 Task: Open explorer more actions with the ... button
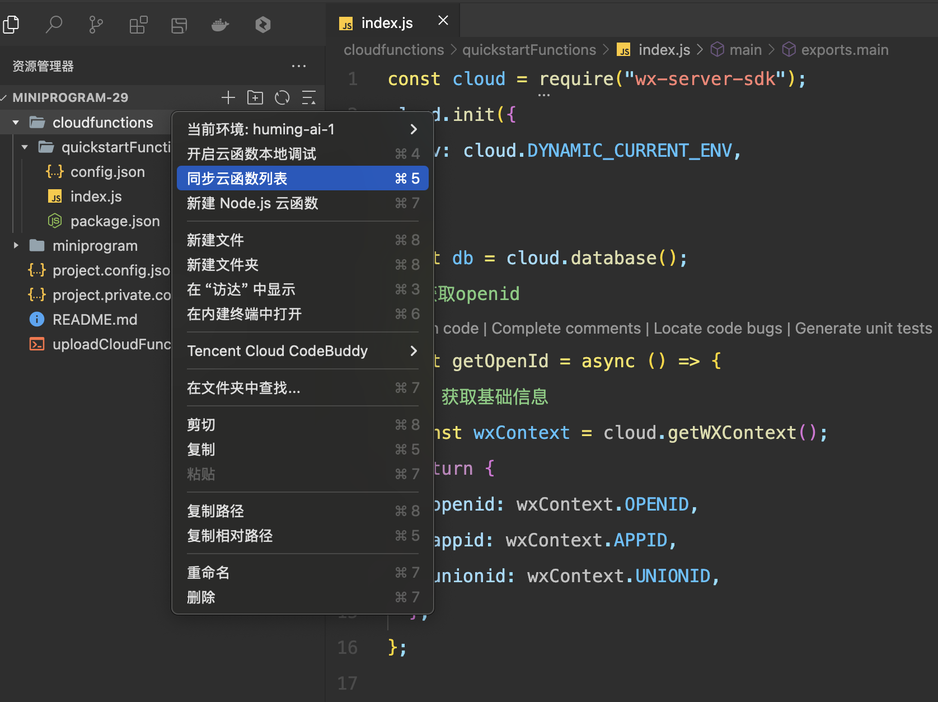pyautogui.click(x=299, y=66)
